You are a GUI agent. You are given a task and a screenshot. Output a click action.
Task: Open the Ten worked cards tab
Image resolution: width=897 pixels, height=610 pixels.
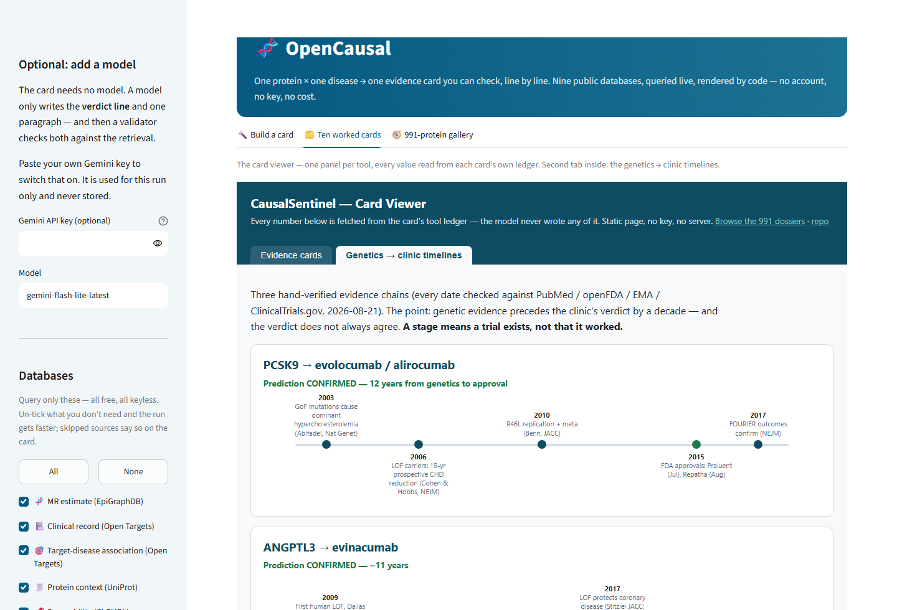click(342, 135)
